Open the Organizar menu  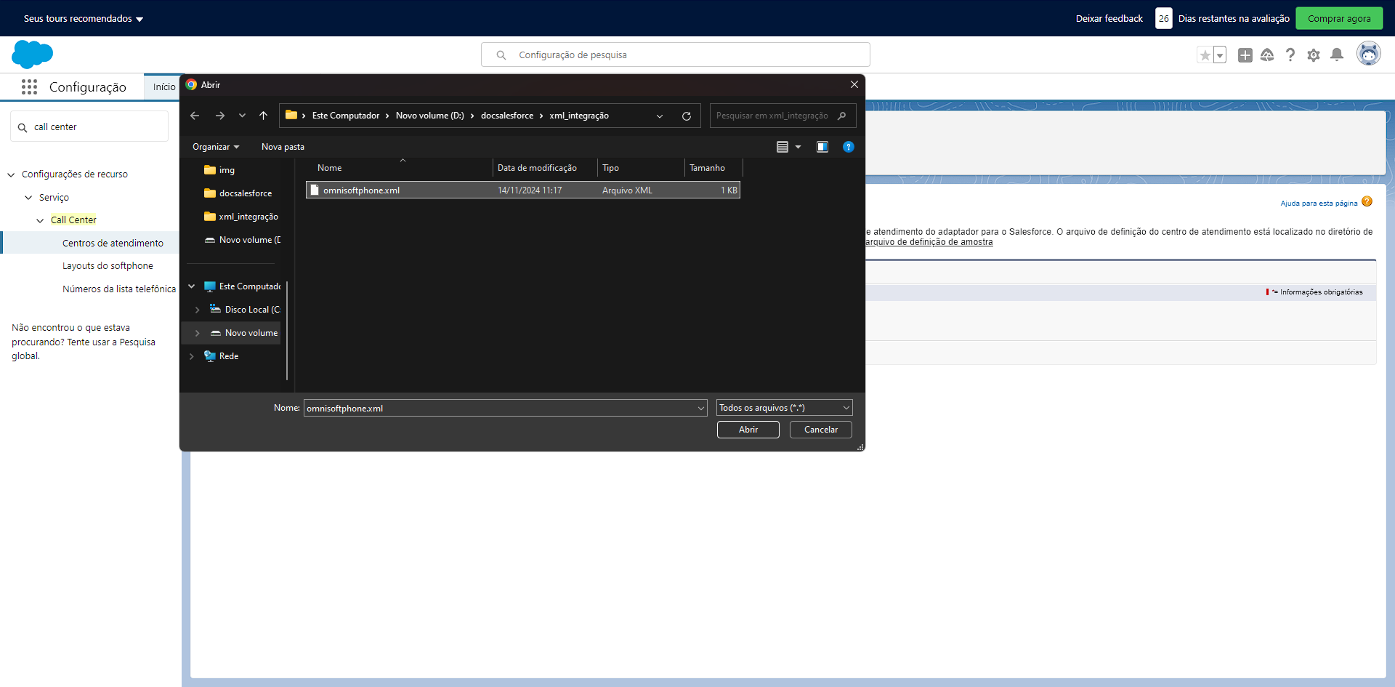click(216, 147)
